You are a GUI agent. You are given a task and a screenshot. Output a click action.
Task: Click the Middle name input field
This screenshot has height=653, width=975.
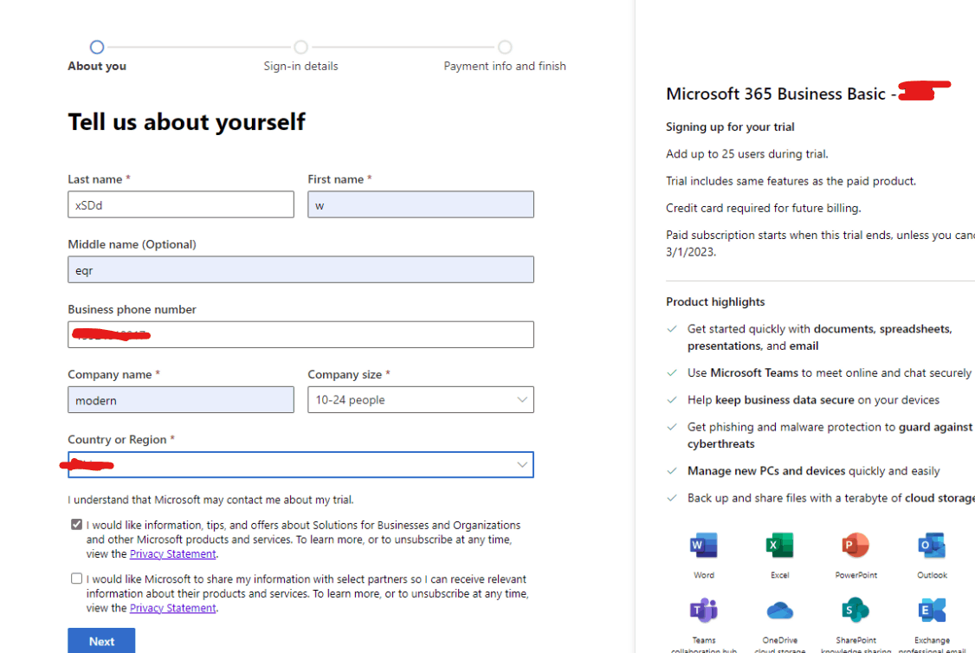pyautogui.click(x=300, y=269)
